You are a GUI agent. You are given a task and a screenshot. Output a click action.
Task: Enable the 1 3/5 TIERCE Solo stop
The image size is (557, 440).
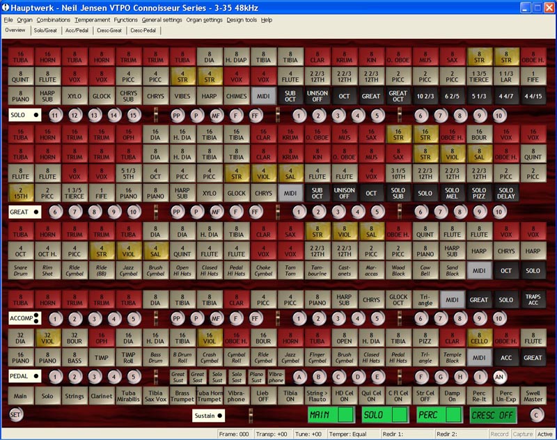click(x=479, y=77)
